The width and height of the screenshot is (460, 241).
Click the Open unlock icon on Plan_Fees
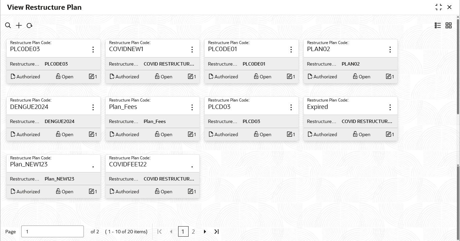157,134
